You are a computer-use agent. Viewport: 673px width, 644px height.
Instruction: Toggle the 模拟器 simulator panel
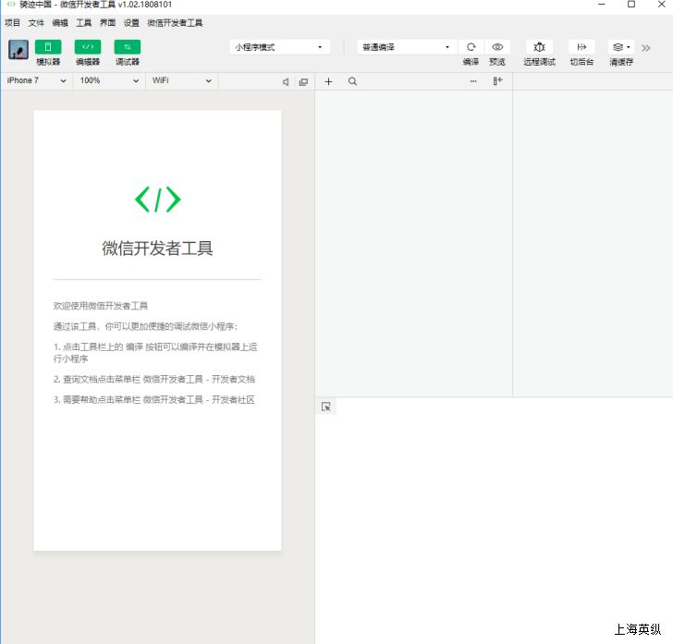pos(48,47)
